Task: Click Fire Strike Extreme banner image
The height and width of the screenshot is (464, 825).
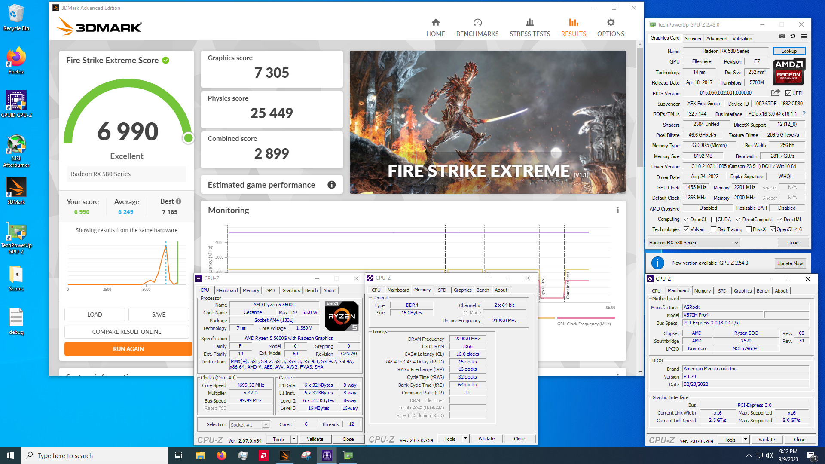Action: point(488,122)
